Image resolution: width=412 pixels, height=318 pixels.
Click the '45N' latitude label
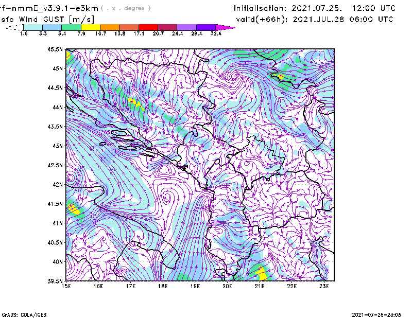coord(58,68)
